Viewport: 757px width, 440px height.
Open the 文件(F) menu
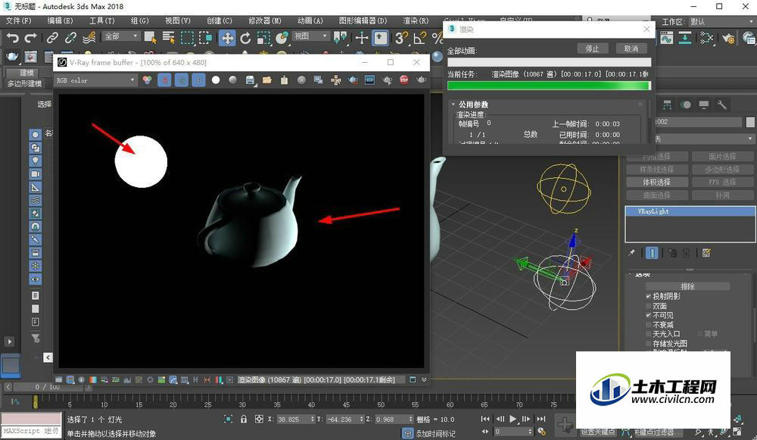(x=18, y=20)
